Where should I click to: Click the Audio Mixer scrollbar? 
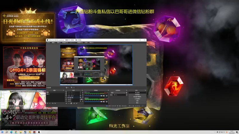109,98
